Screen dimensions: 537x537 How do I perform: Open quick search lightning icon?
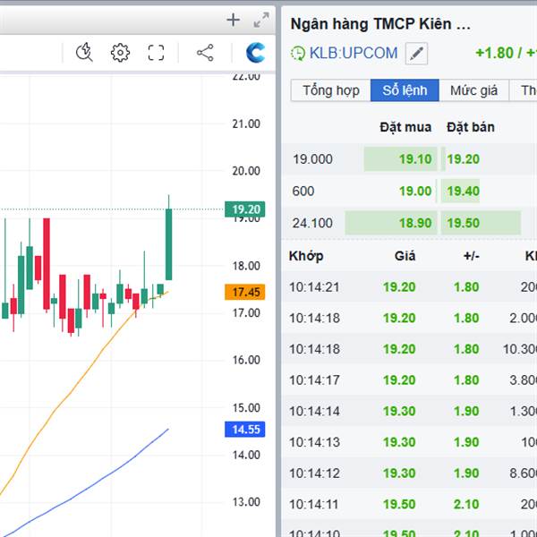tap(84, 53)
